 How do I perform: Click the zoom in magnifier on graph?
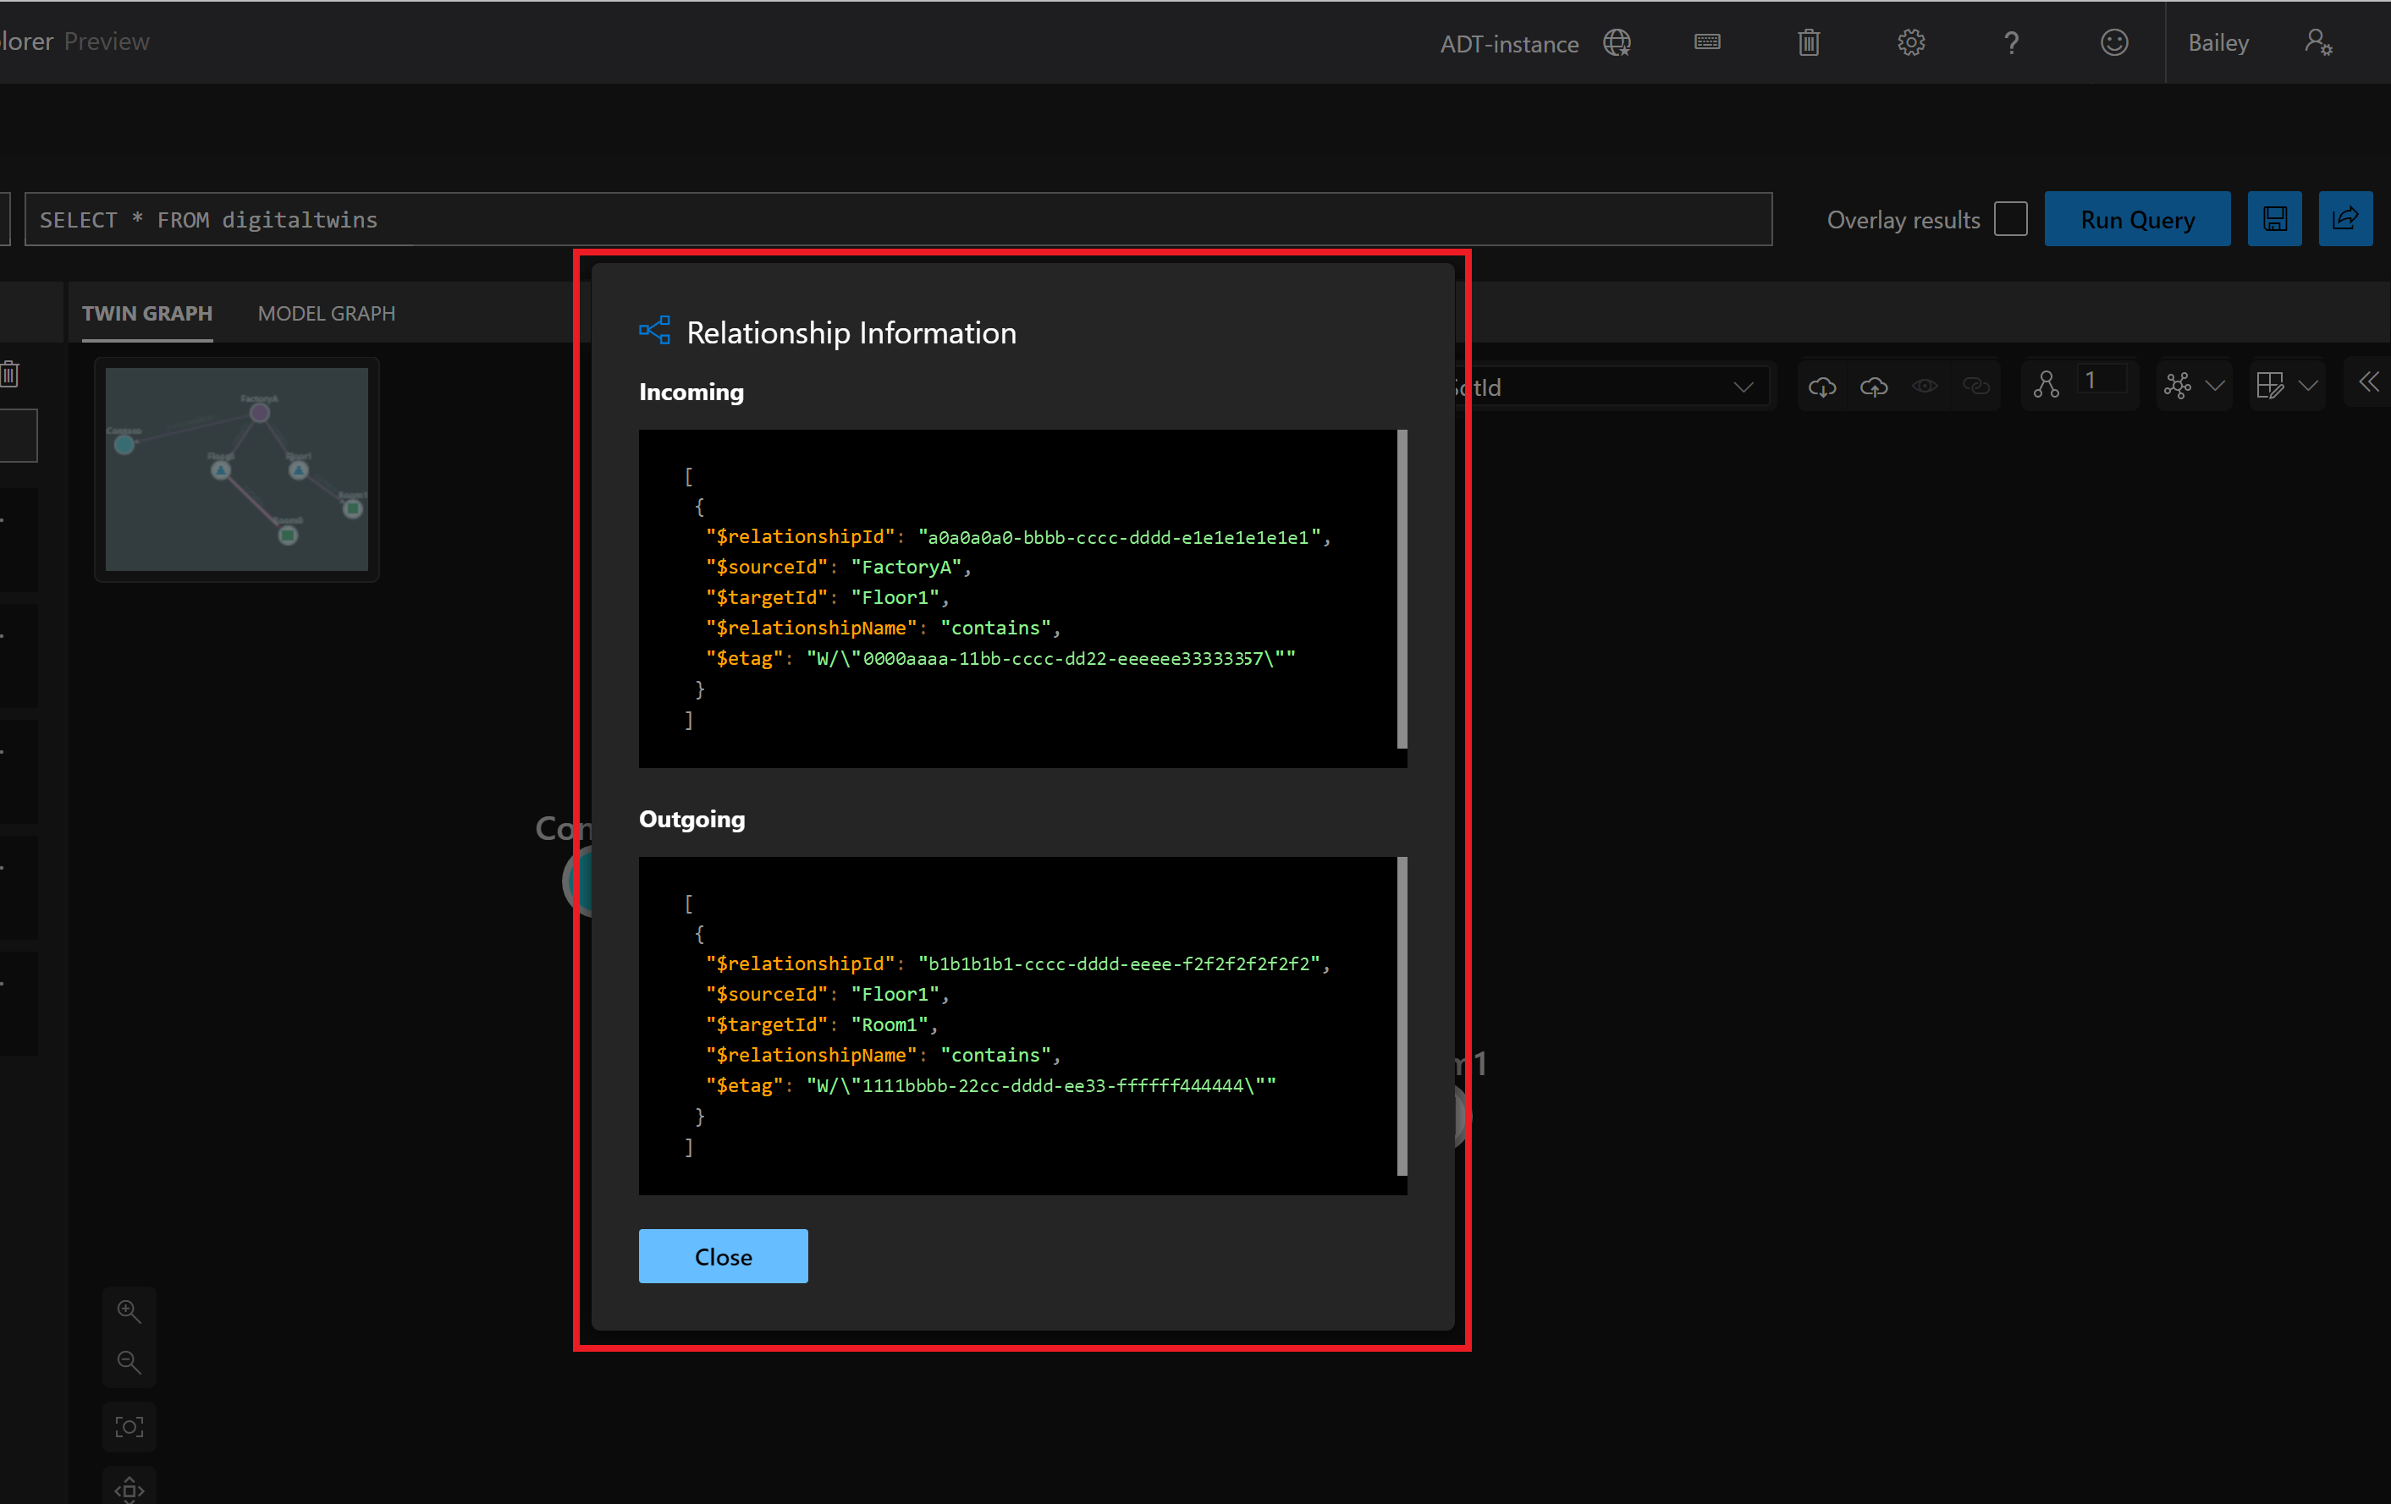(x=129, y=1311)
